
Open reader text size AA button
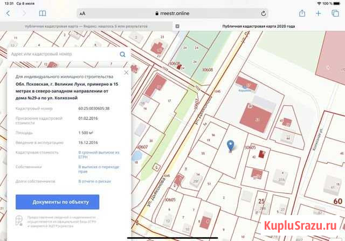click(82, 13)
